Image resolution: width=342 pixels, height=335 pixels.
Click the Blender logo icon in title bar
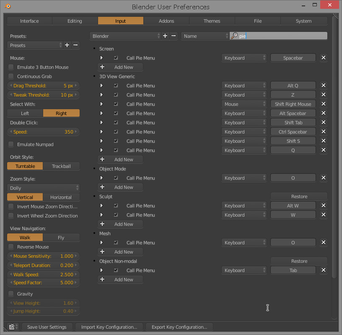coord(8,6)
